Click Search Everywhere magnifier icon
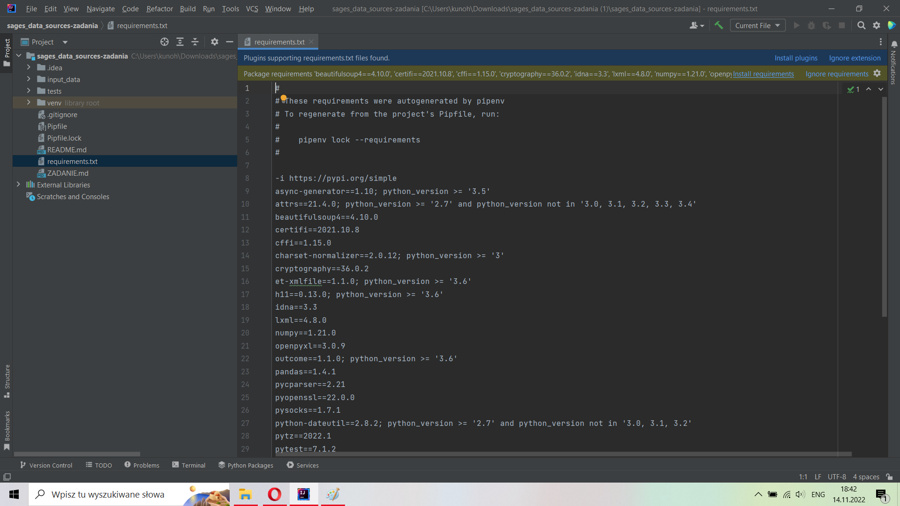 [x=861, y=25]
